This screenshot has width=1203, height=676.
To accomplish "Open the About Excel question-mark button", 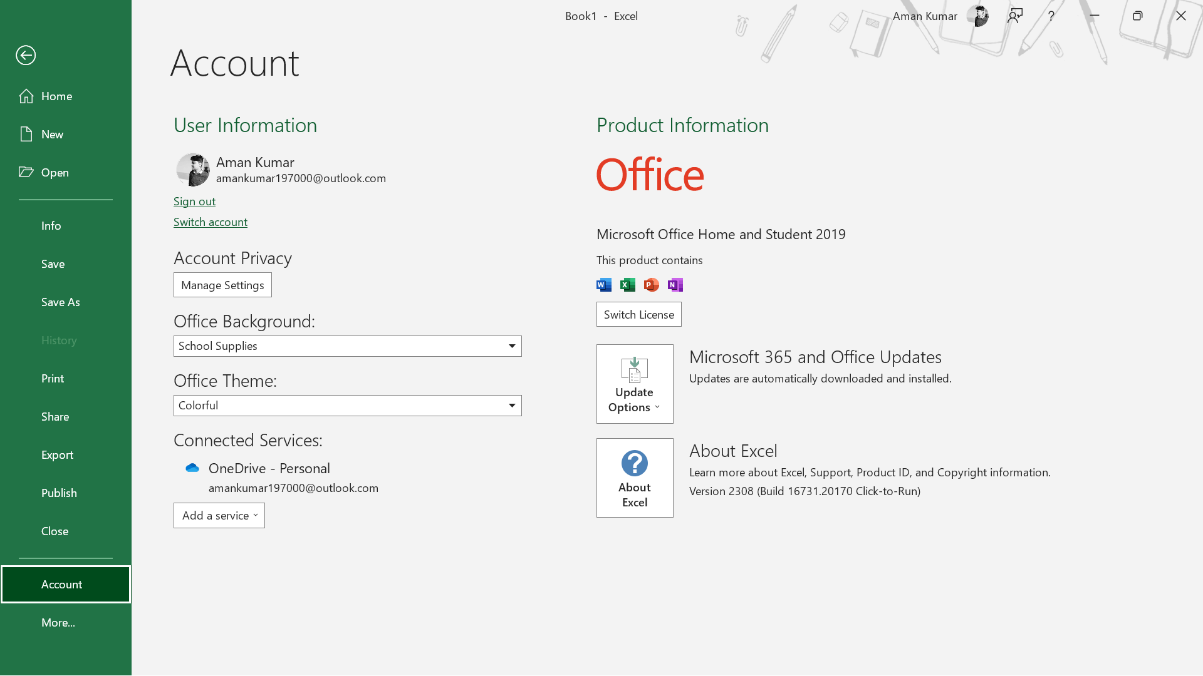I will tap(634, 478).
